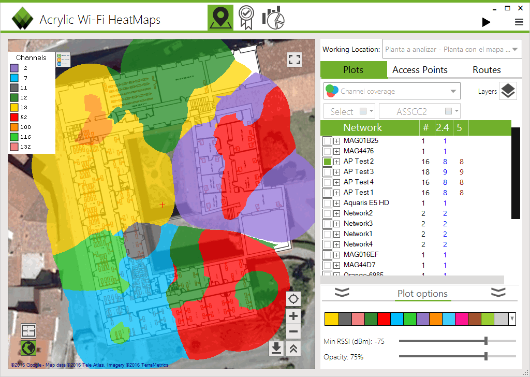
Task: Click the Channels legend title
Action: 31,57
